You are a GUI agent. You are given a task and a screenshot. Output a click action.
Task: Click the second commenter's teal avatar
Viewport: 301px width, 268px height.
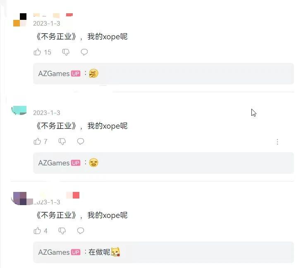pyautogui.click(x=19, y=110)
